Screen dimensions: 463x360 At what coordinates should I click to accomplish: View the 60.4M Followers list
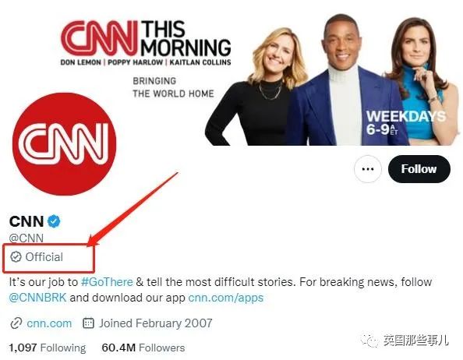[143, 348]
